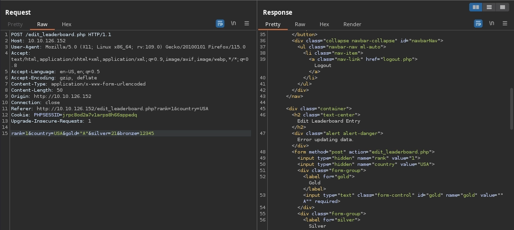Toggle word wrap in the Request panel
Viewport: 514px width, 230px height.
click(220, 23)
